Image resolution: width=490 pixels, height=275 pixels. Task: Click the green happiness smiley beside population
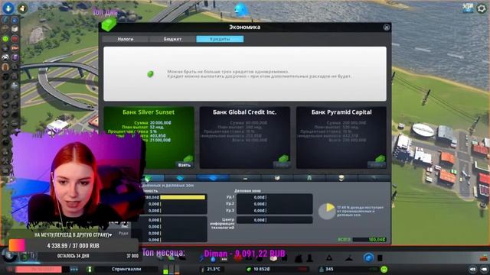click(384, 269)
